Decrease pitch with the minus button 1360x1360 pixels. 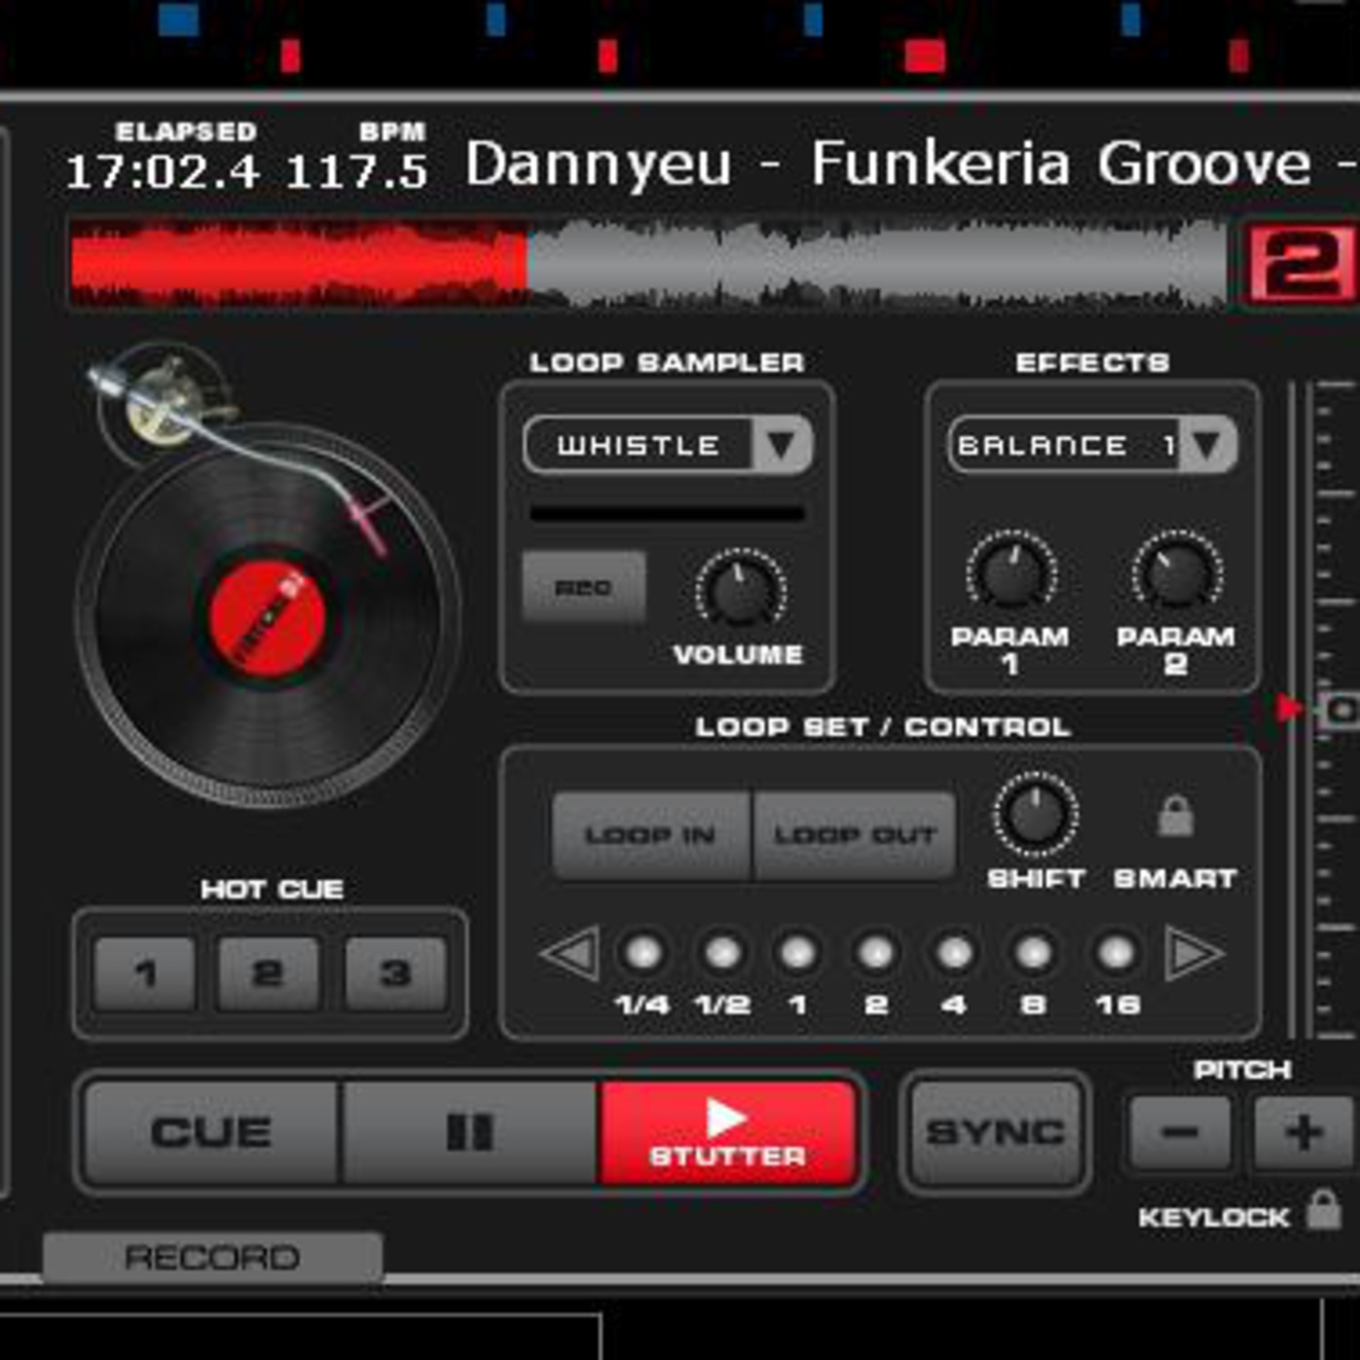[1180, 1133]
